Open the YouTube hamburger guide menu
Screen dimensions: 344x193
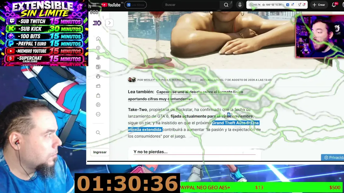(x=94, y=5)
